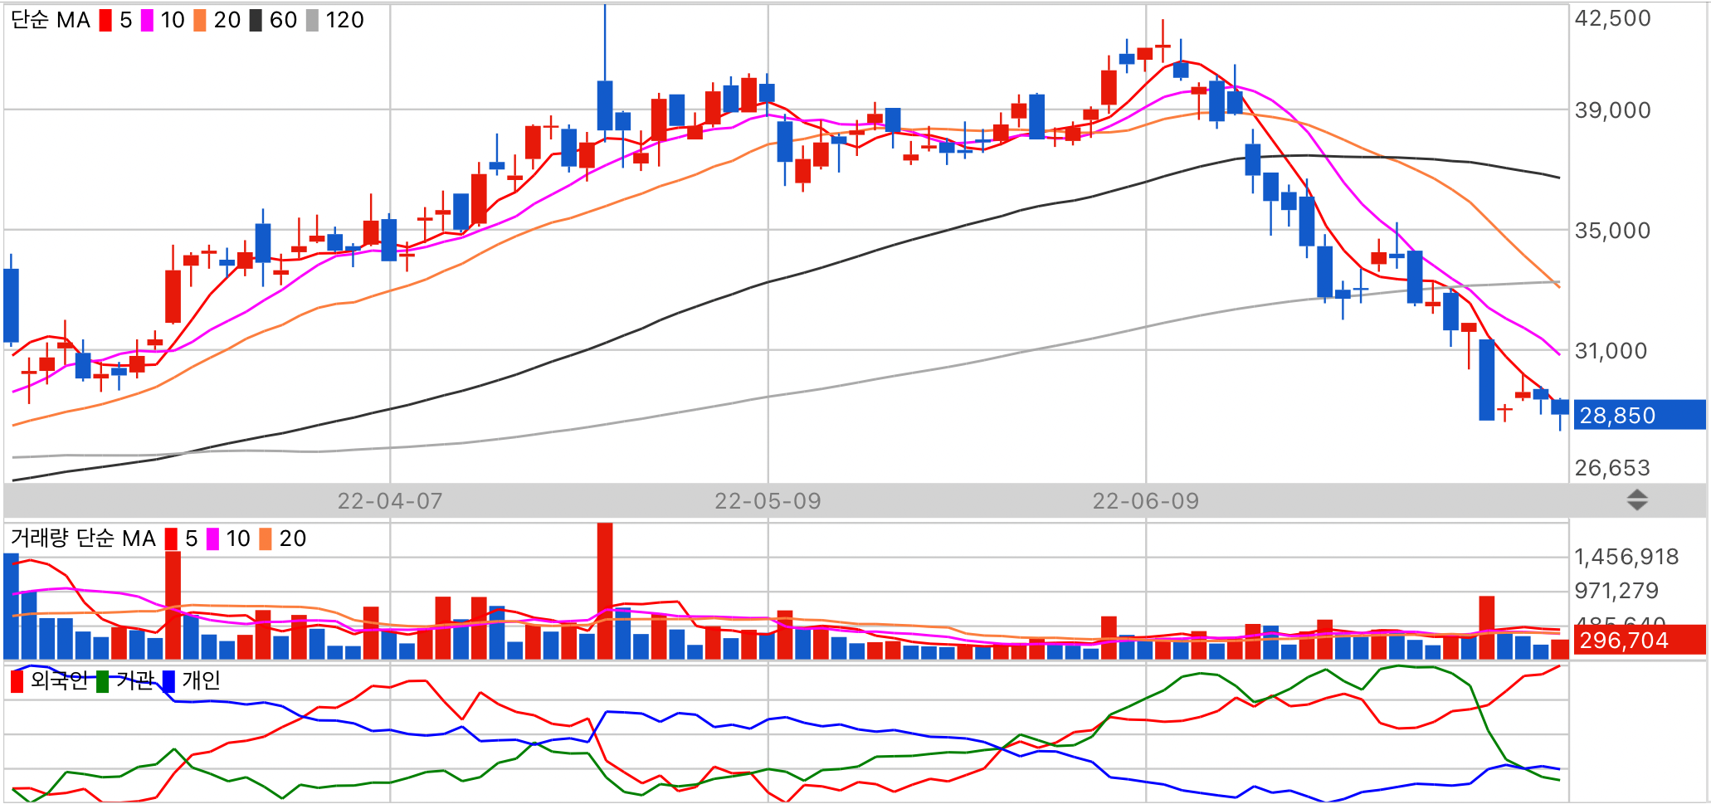1711x809 pixels.
Task: Click the black 60-day MA color swatch
Action: coord(256,20)
